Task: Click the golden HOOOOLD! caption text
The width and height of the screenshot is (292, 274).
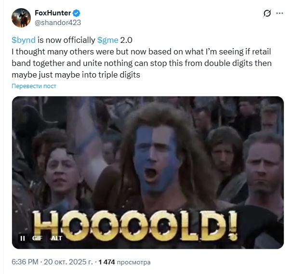Action: coord(135,225)
